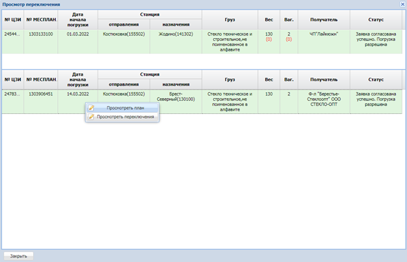Select recipient cell 'Ф-л "Берестье-Стеклоопт"'
The width and height of the screenshot is (407, 262).
click(x=324, y=101)
